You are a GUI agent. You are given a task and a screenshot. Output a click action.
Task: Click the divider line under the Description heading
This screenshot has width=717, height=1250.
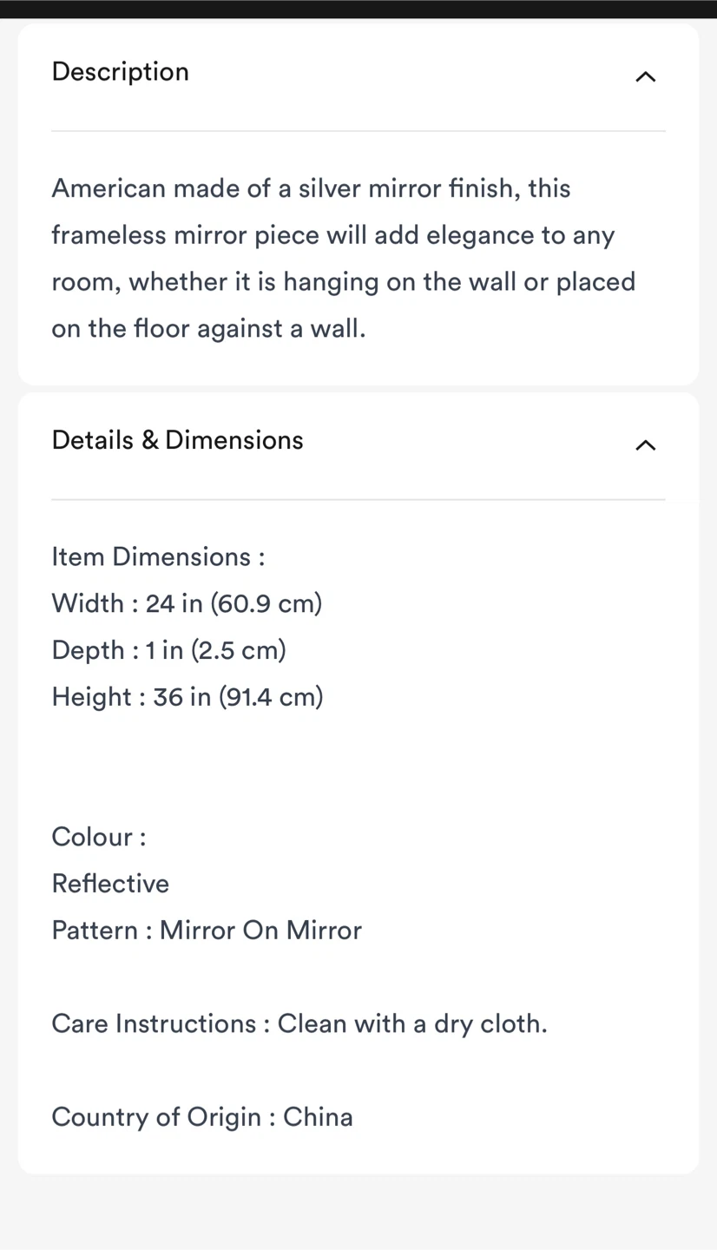[358, 131]
